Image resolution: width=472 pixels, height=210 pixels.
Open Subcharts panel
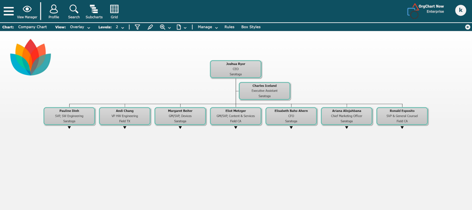94,12
